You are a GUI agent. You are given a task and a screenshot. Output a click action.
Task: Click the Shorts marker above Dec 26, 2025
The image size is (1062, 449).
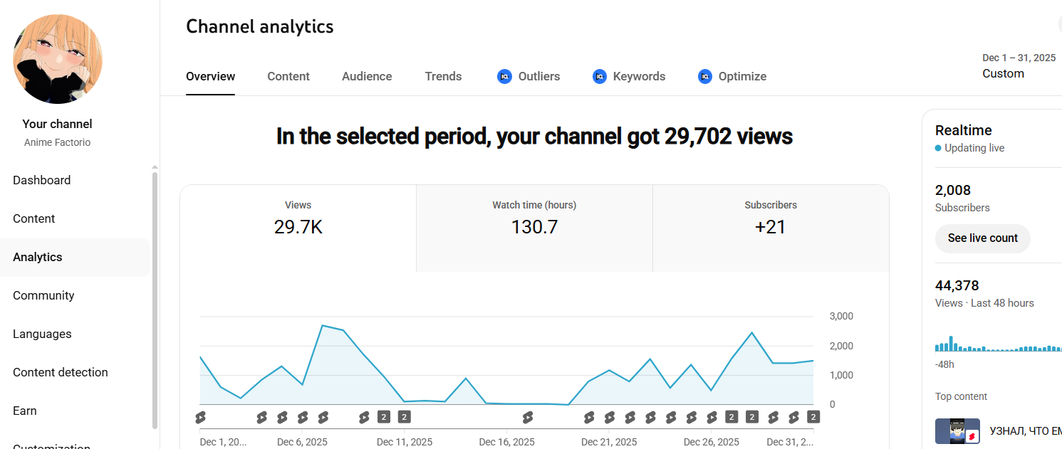pos(712,417)
